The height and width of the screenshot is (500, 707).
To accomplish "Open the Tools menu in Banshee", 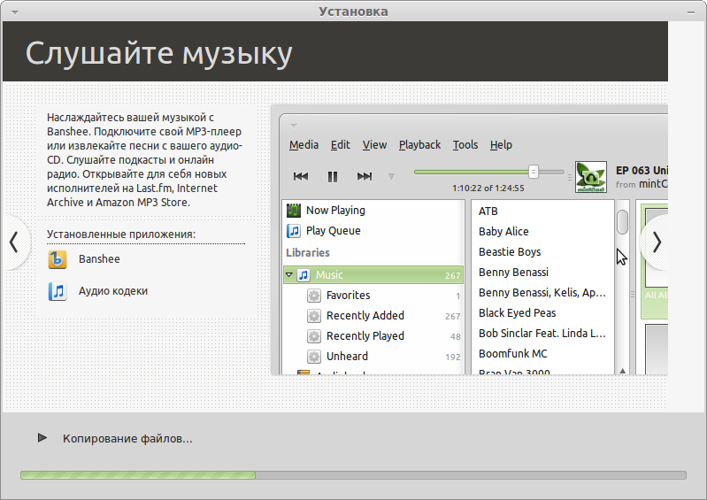I will [465, 145].
